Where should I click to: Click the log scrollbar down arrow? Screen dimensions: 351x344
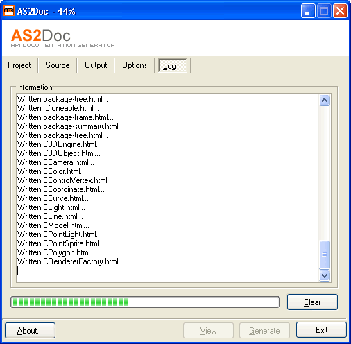[x=324, y=275]
